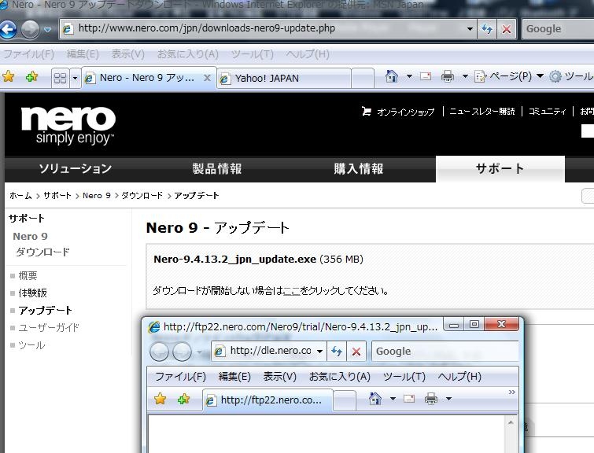Add to Favorites in popup window
The image size is (594, 453).
coord(184,399)
